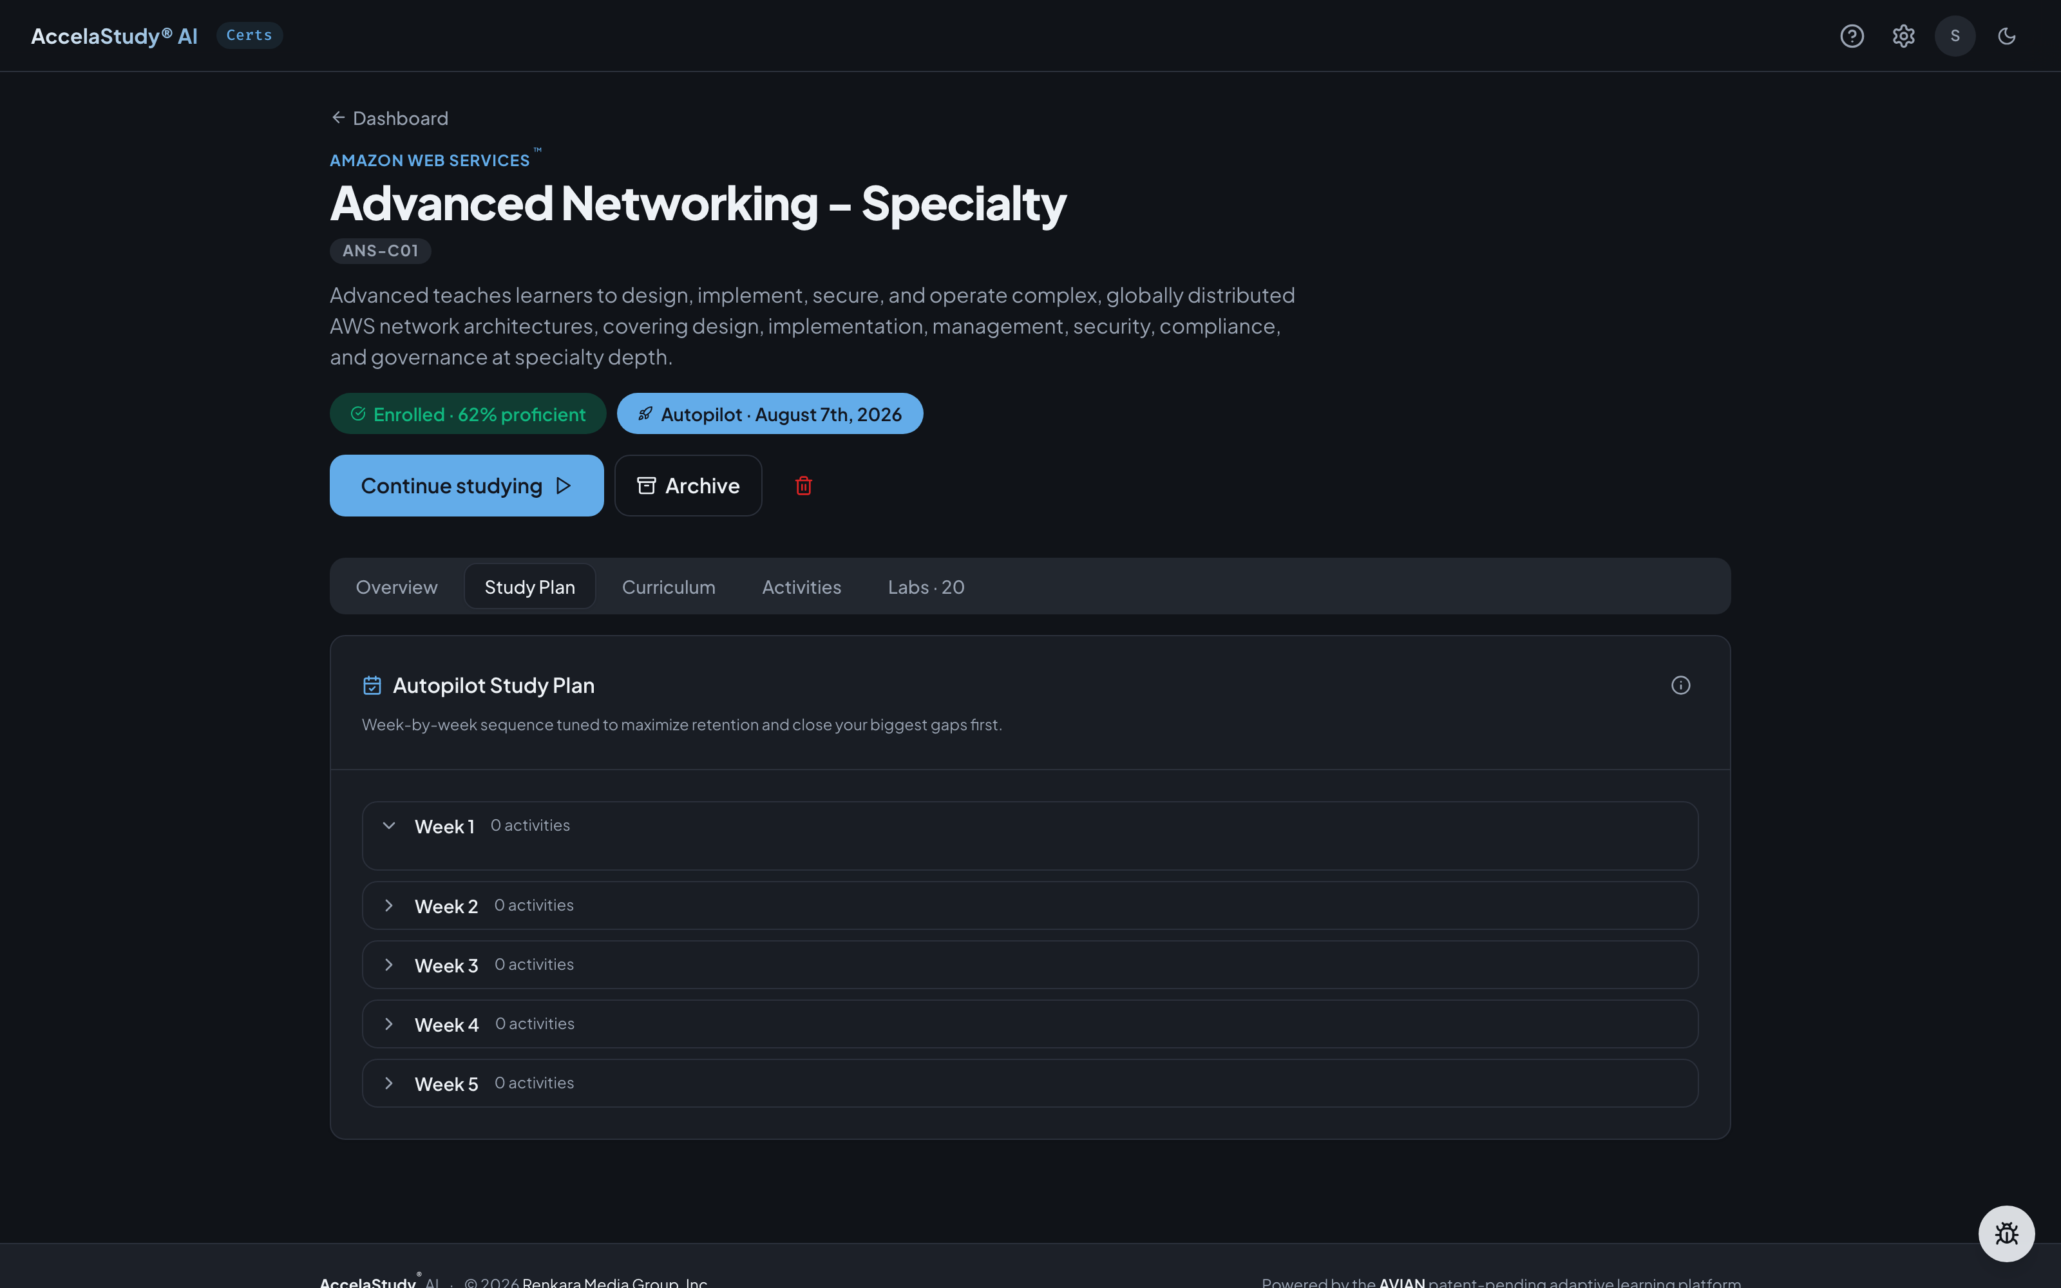This screenshot has width=2061, height=1288.
Task: Open the help question-mark icon
Action: click(1852, 36)
